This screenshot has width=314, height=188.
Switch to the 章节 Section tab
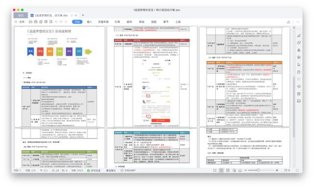[x=166, y=22]
